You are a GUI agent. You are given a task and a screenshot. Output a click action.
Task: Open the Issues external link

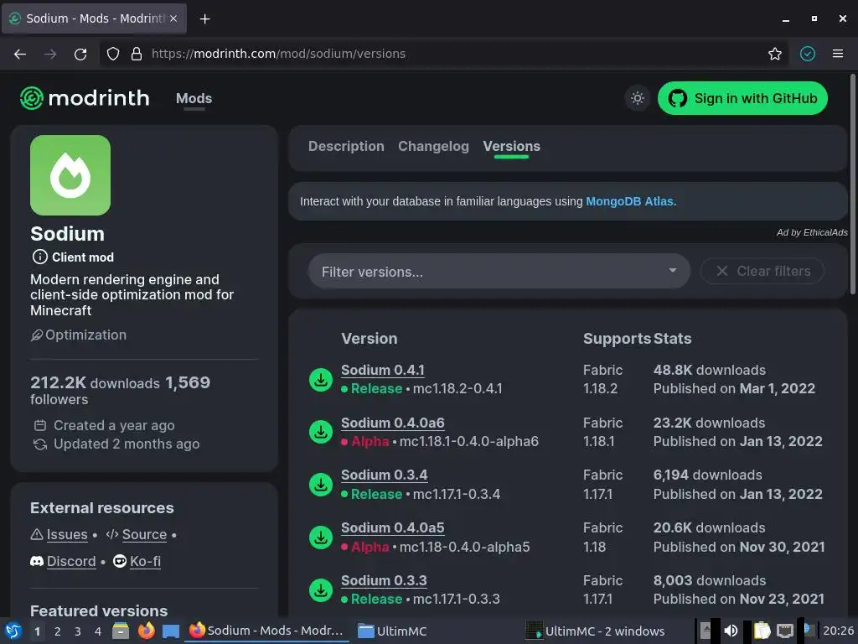[x=67, y=534]
